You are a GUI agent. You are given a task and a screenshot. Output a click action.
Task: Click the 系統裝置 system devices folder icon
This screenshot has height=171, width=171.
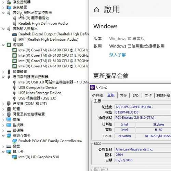point(9,7)
